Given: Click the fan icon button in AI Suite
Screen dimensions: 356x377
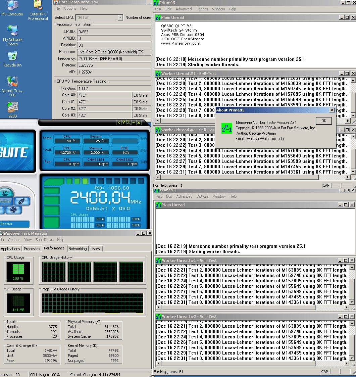Looking at the screenshot, I should tap(13, 210).
